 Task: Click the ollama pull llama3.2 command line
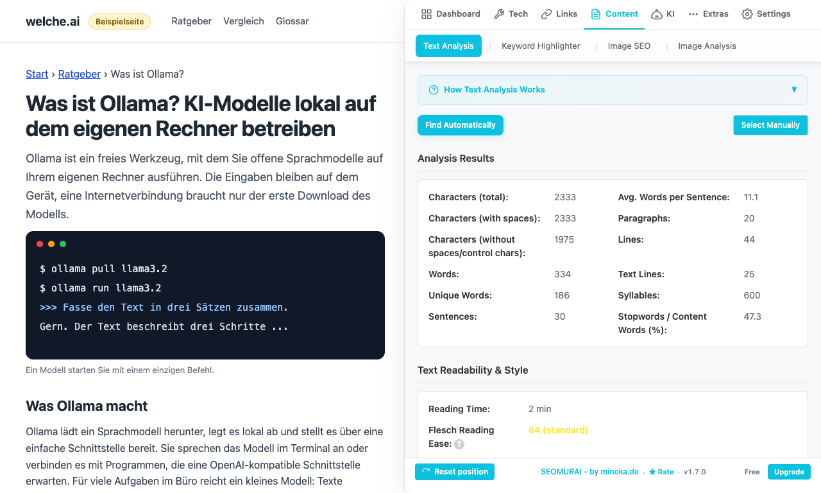coord(103,269)
